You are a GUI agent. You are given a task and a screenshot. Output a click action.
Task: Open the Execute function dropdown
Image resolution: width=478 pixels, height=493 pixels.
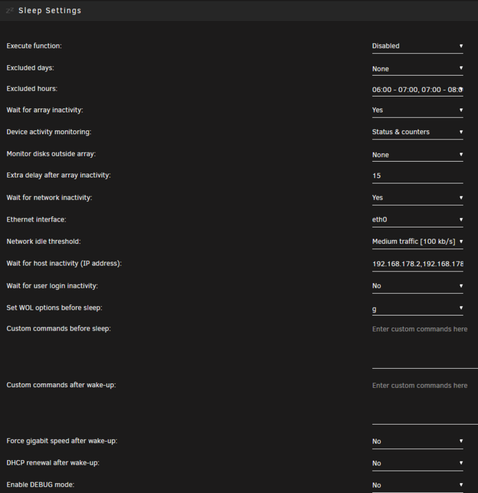pyautogui.click(x=418, y=46)
